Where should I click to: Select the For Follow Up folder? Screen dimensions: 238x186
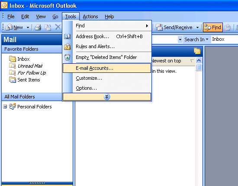(x=32, y=73)
